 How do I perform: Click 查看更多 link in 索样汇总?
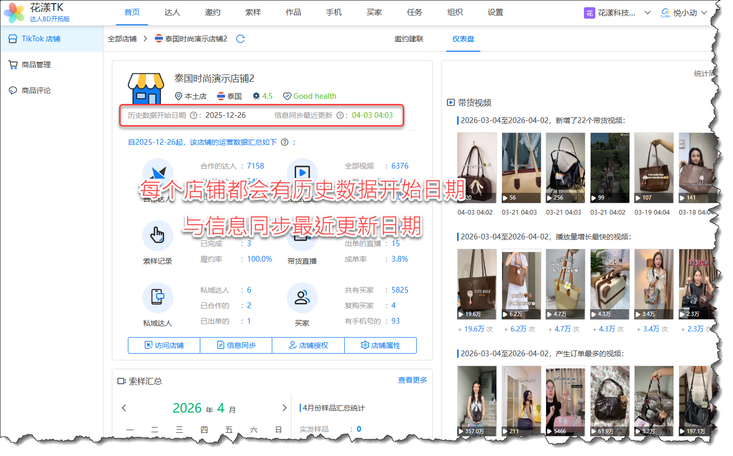click(x=412, y=380)
